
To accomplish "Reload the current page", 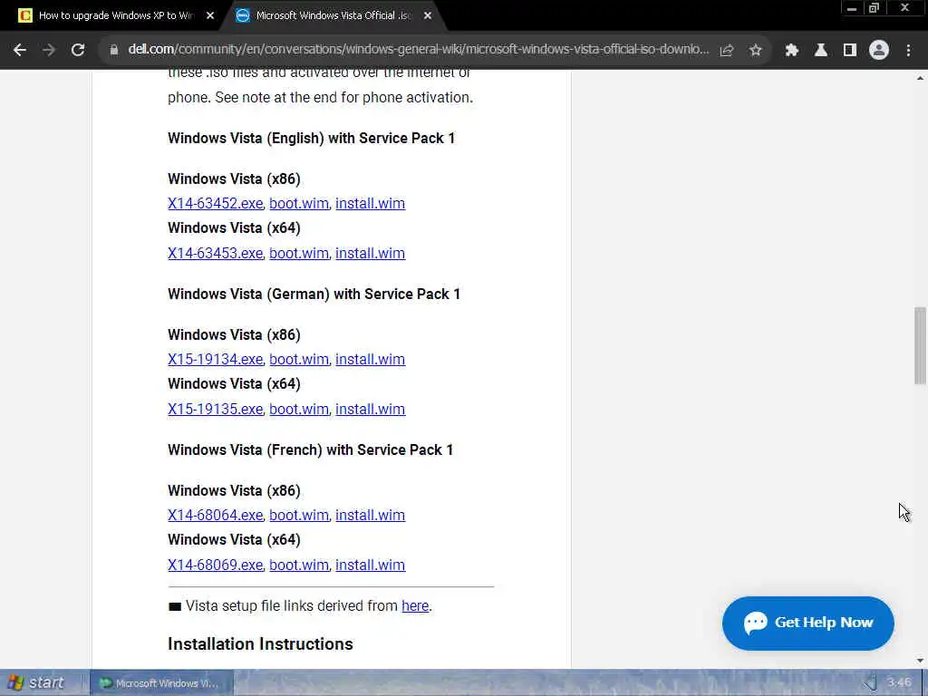I will click(x=78, y=51).
